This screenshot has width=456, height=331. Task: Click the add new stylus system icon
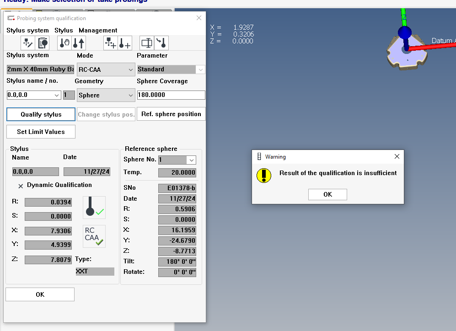pyautogui.click(x=111, y=43)
